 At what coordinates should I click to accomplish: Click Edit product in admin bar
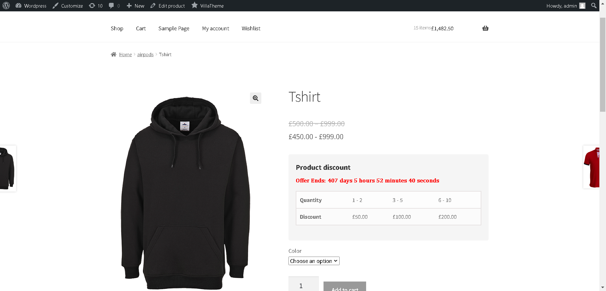pos(168,6)
